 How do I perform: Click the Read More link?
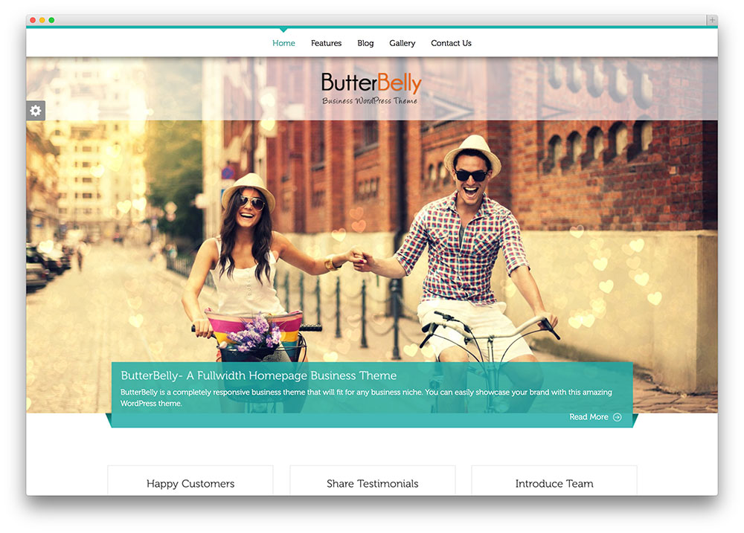(587, 417)
